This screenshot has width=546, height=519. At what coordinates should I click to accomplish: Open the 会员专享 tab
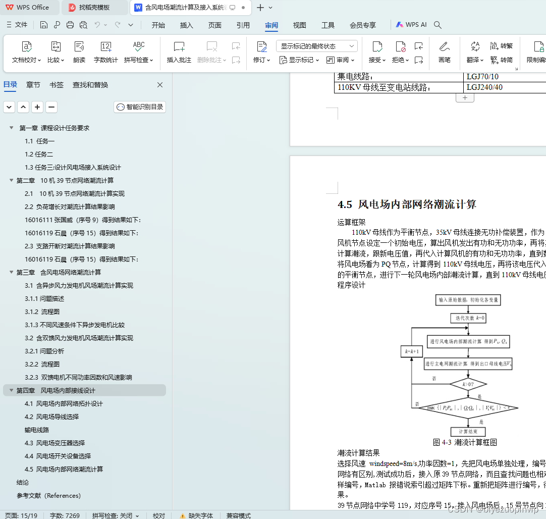point(363,25)
